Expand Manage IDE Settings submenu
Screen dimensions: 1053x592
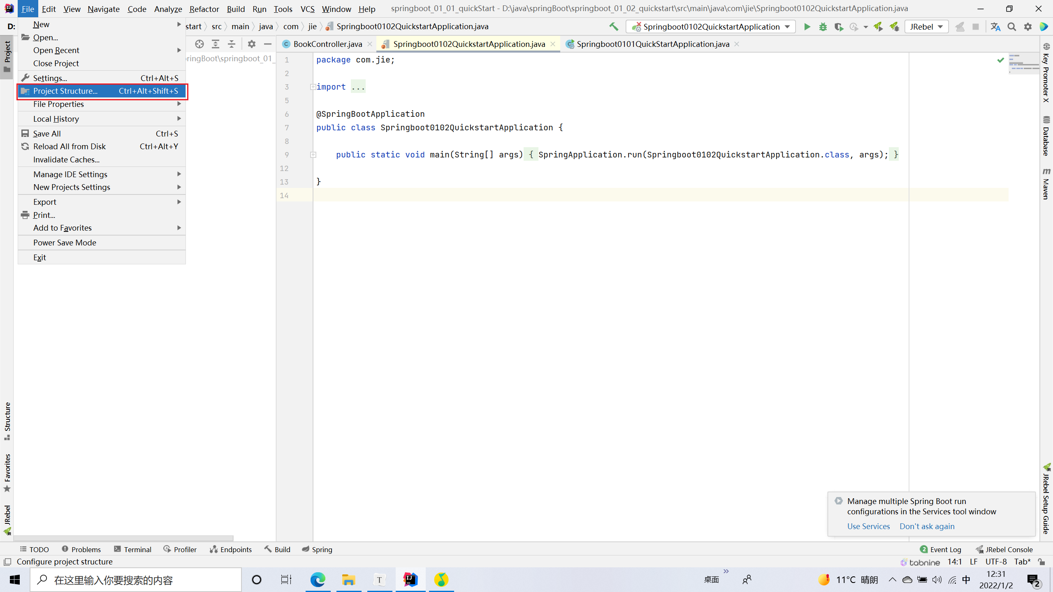pos(102,174)
